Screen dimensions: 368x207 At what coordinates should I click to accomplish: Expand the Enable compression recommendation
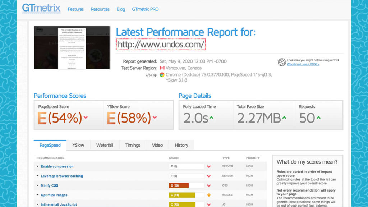pos(57,166)
